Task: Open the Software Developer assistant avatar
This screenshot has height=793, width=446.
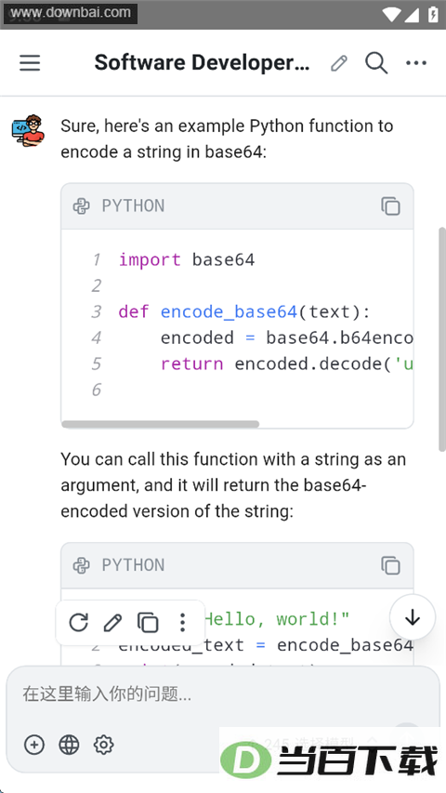Action: tap(28, 130)
